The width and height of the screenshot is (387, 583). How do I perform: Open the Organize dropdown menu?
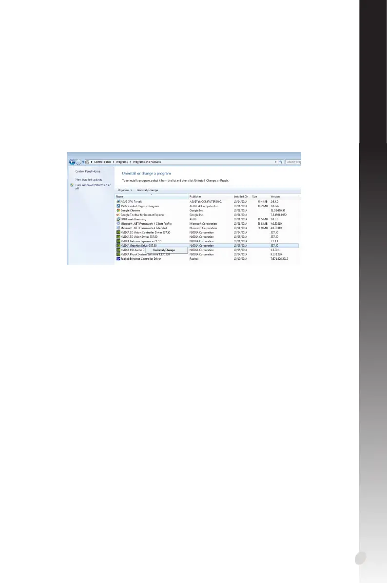point(125,190)
